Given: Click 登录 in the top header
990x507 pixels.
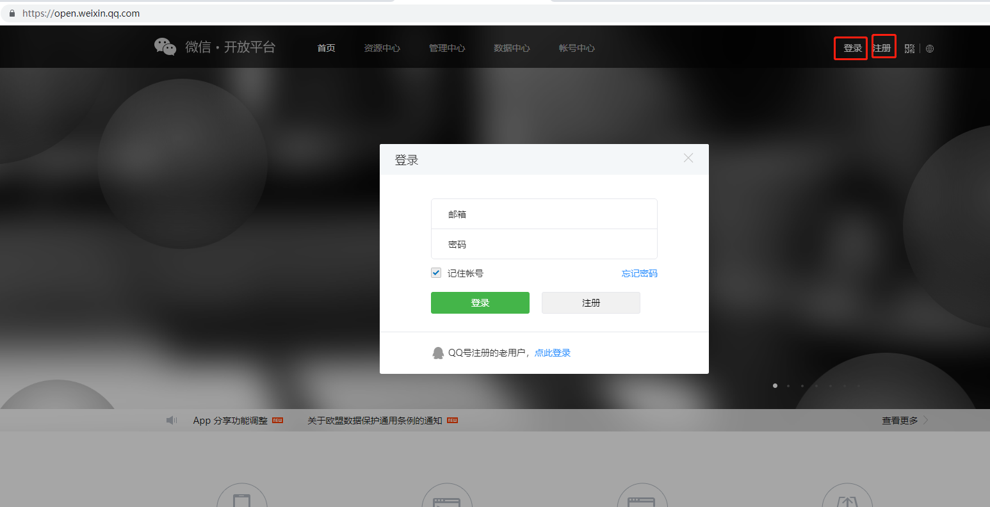Looking at the screenshot, I should point(852,48).
